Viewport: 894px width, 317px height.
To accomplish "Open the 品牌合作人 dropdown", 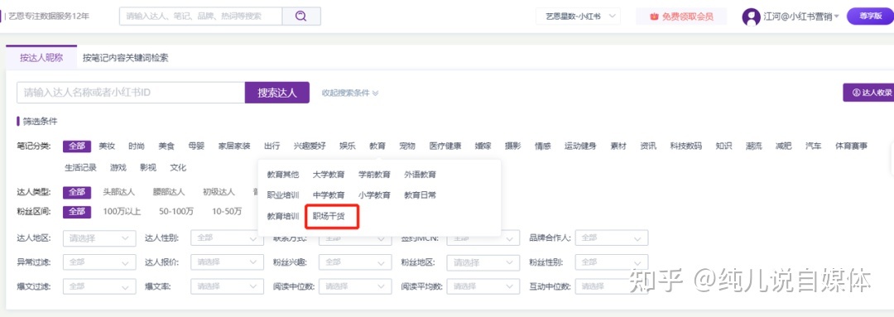I will click(612, 238).
